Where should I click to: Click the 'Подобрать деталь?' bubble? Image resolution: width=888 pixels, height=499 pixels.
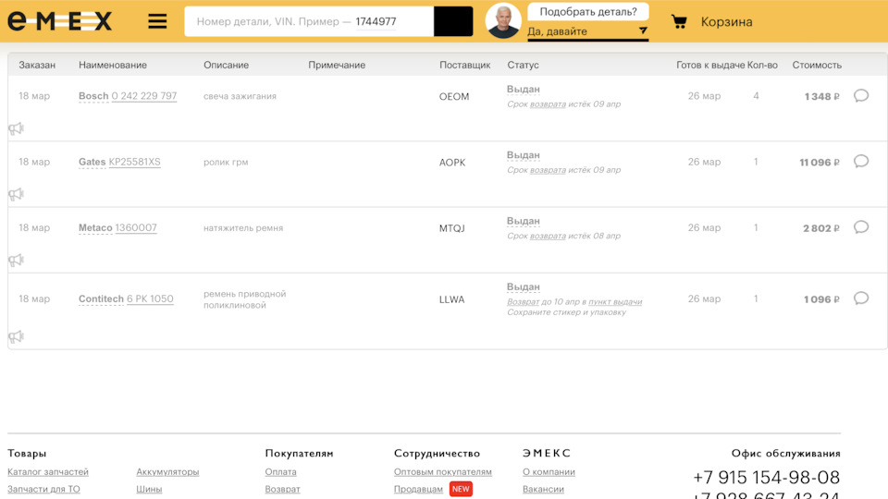coord(588,11)
